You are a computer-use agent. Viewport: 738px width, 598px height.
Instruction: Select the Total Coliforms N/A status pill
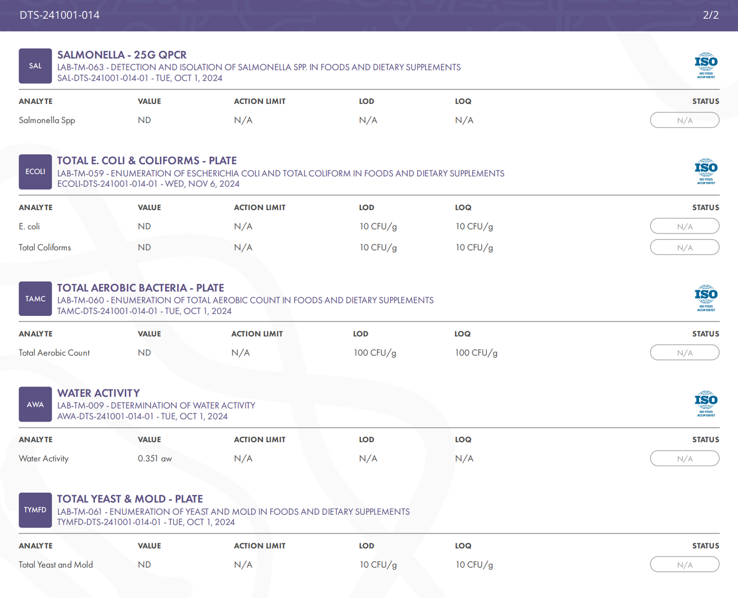coord(684,247)
